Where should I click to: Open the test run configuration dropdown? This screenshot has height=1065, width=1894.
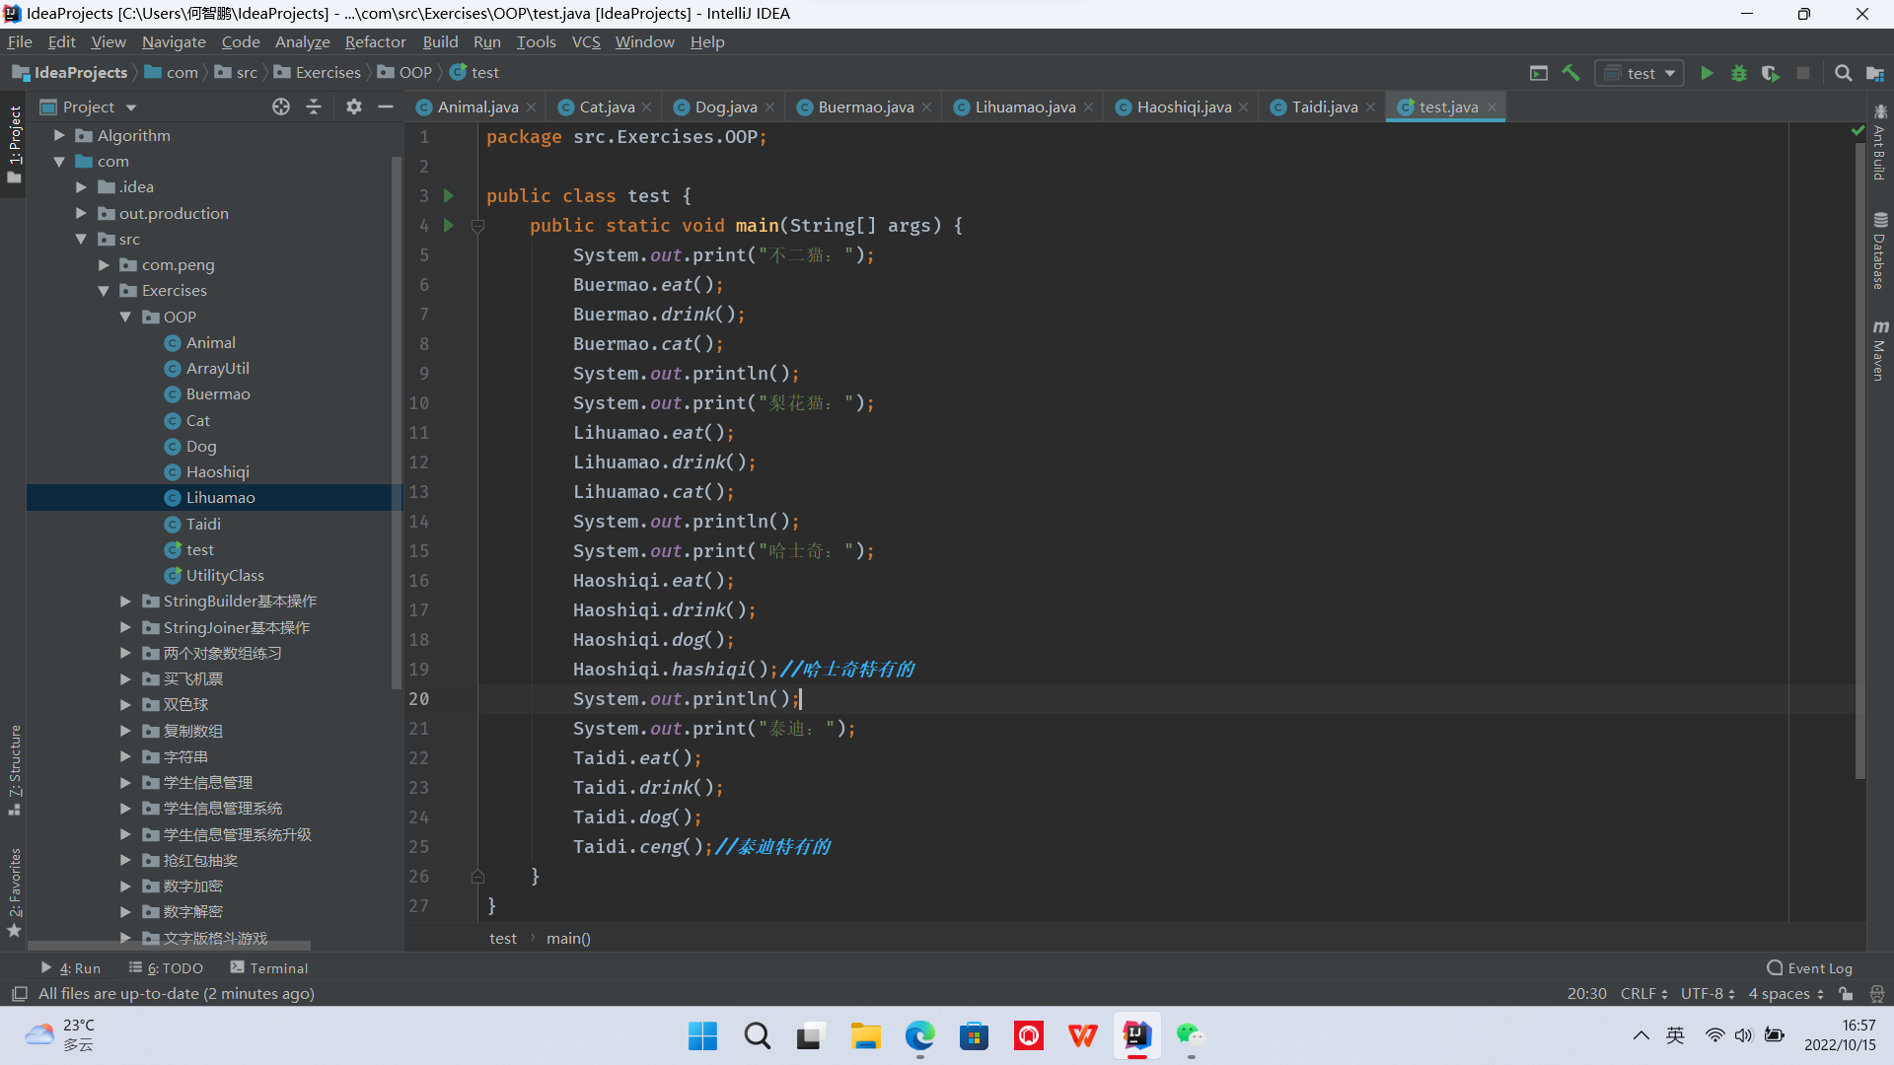pyautogui.click(x=1640, y=73)
